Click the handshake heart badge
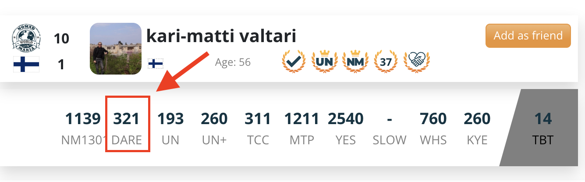The image size is (585, 182). (417, 62)
